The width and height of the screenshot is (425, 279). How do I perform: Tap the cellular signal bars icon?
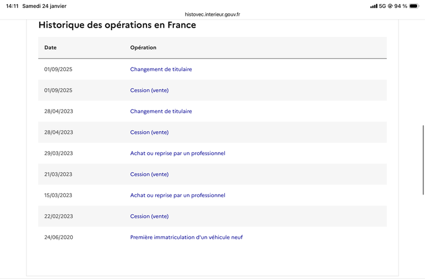[x=373, y=6]
